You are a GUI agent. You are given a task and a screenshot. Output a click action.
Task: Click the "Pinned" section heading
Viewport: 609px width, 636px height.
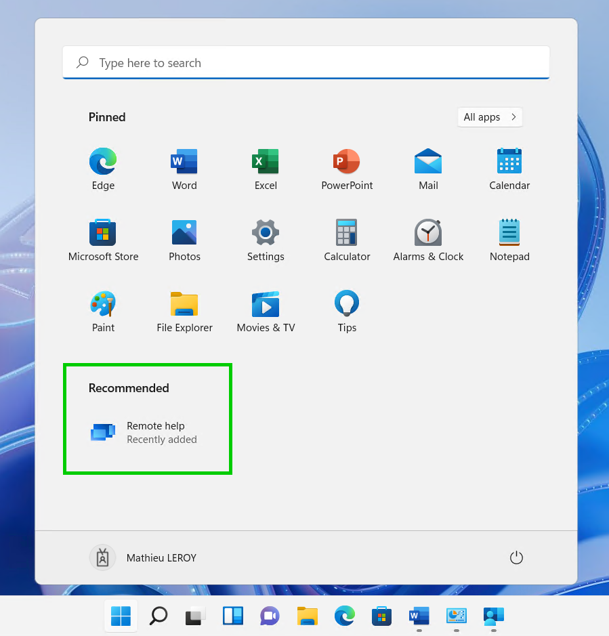tap(107, 117)
